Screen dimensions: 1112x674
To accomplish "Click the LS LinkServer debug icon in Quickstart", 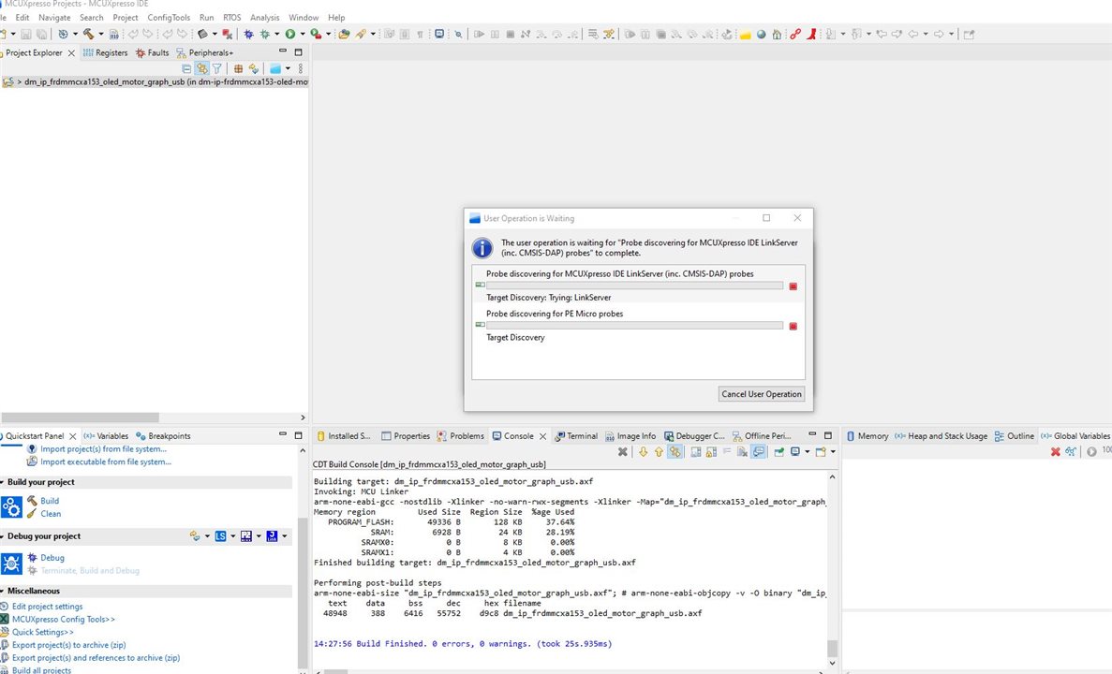I will point(220,536).
